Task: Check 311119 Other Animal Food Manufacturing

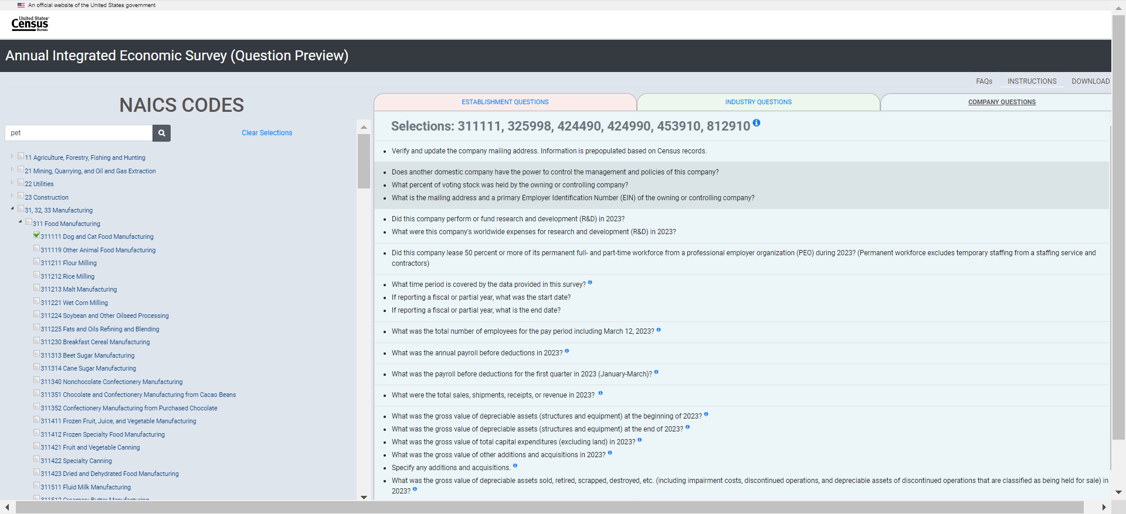Action: pyautogui.click(x=37, y=249)
